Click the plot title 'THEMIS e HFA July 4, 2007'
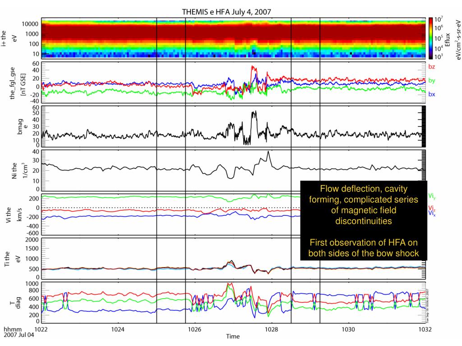Image resolution: width=462 pixels, height=346 pixels. click(x=226, y=12)
